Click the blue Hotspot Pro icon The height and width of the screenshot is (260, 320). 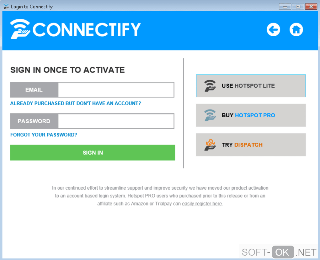[210, 115]
